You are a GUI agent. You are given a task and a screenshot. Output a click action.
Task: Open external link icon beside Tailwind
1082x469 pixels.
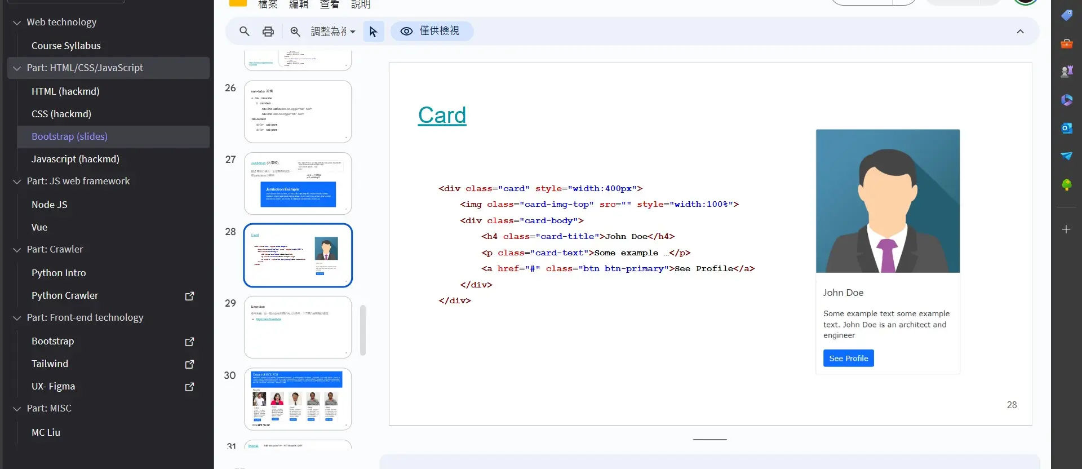[x=190, y=364]
